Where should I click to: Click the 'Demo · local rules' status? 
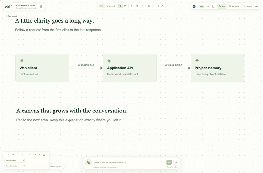click(100, 167)
